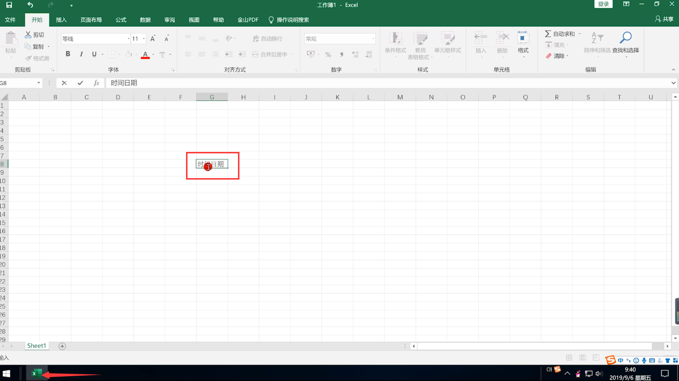The width and height of the screenshot is (679, 381).
Task: Switch to the Data (数据) tab
Action: click(x=145, y=20)
